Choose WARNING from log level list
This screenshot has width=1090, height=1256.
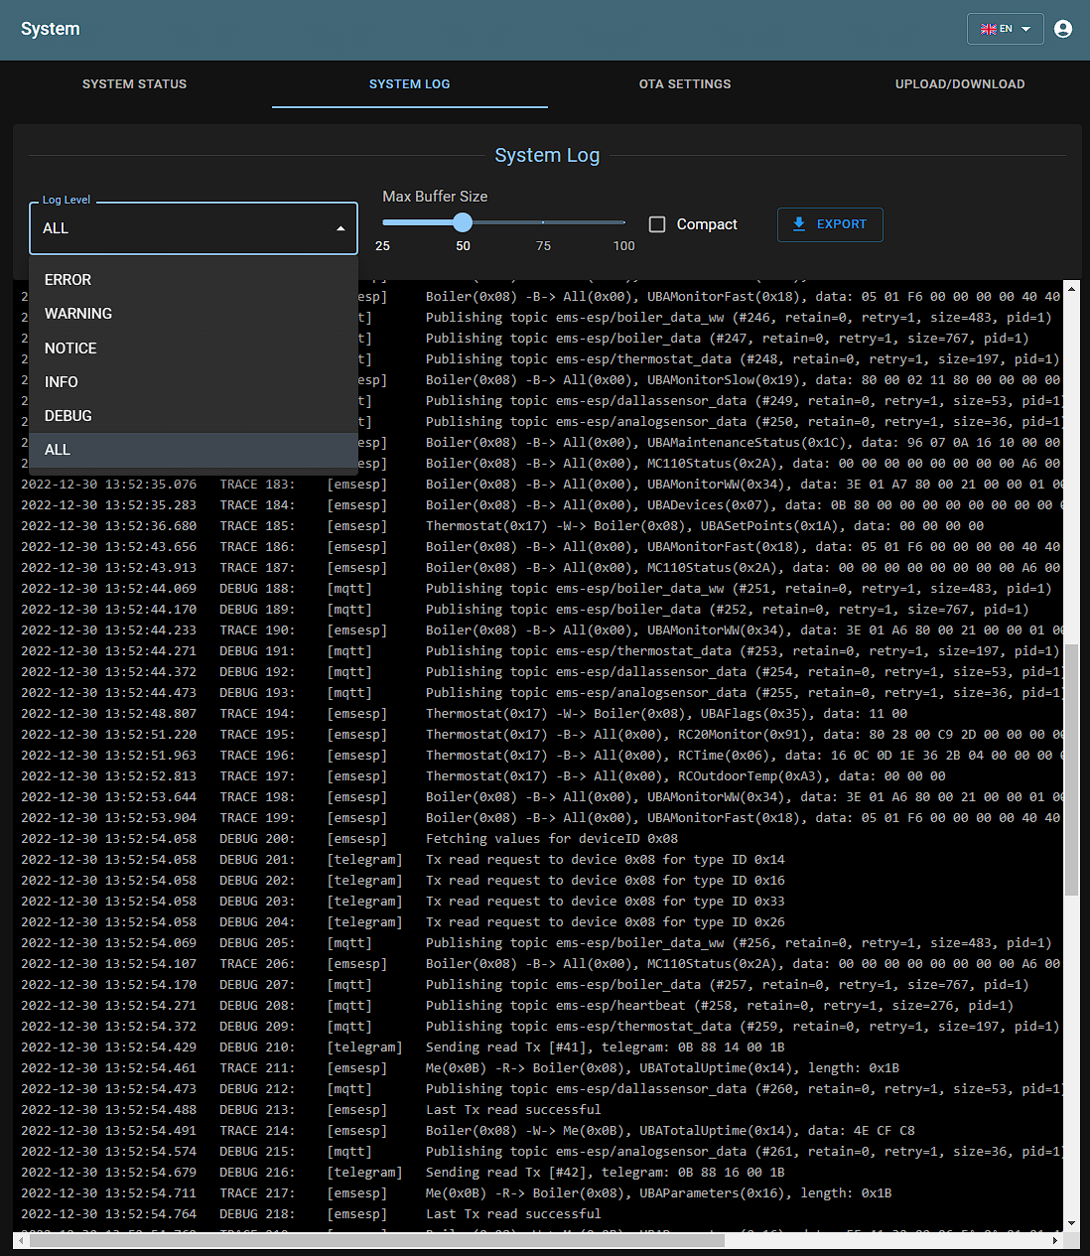78,314
